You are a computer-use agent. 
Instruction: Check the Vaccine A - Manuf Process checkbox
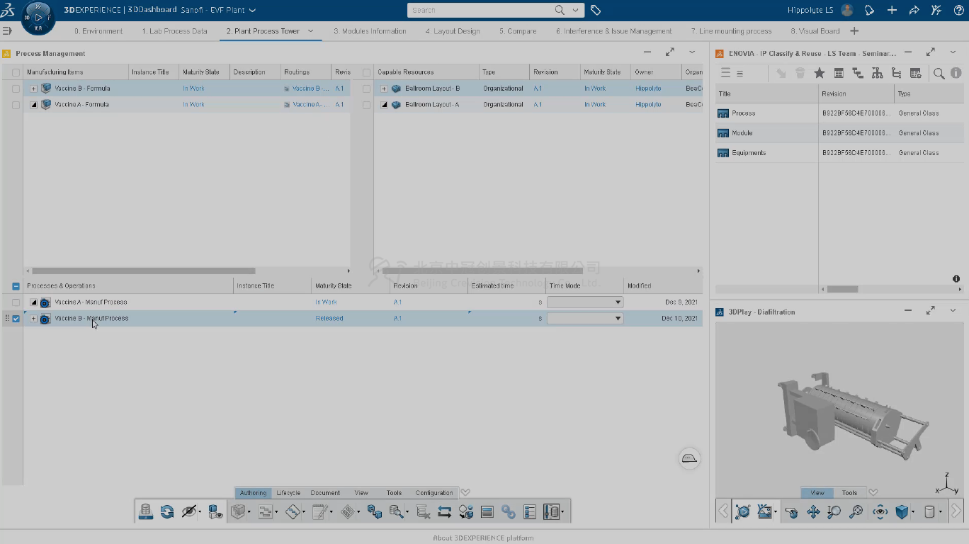tap(16, 302)
